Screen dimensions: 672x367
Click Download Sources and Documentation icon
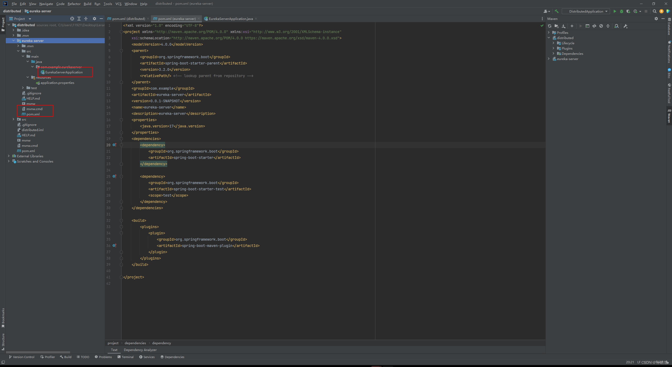(x=564, y=26)
